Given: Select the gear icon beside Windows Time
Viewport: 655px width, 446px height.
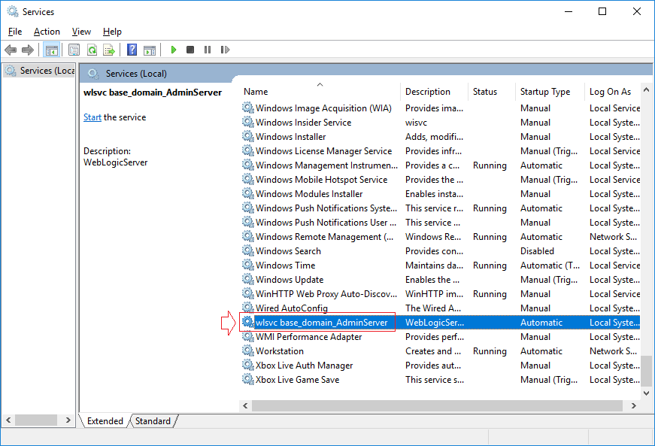Looking at the screenshot, I should click(247, 265).
